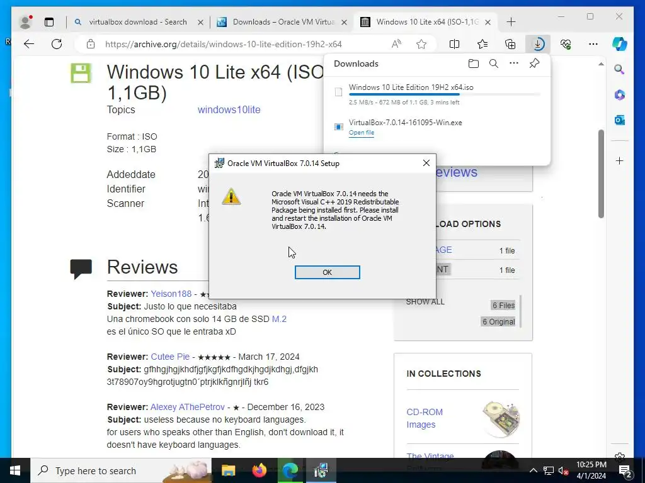The height and width of the screenshot is (483, 645).
Task: Open the split screen icon
Action: [455, 44]
